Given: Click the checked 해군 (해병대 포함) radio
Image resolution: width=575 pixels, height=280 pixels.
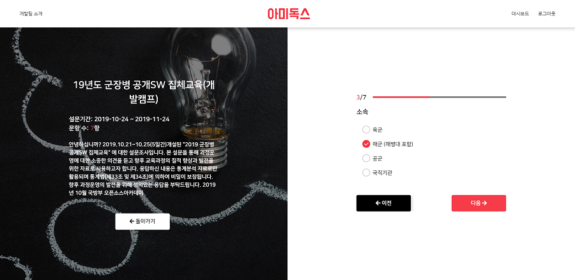Looking at the screenshot, I should click(366, 144).
